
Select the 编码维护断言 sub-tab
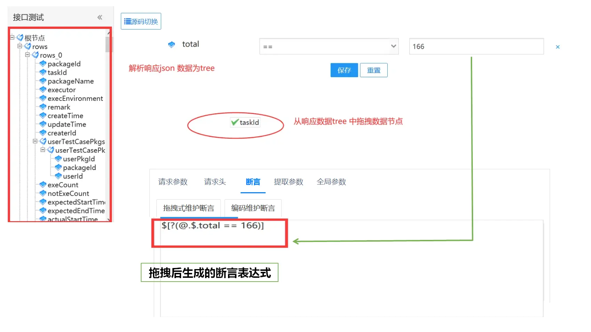point(253,208)
